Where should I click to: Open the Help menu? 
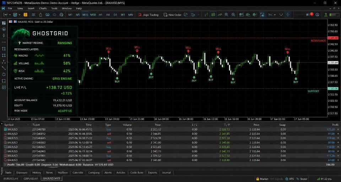point(79,8)
